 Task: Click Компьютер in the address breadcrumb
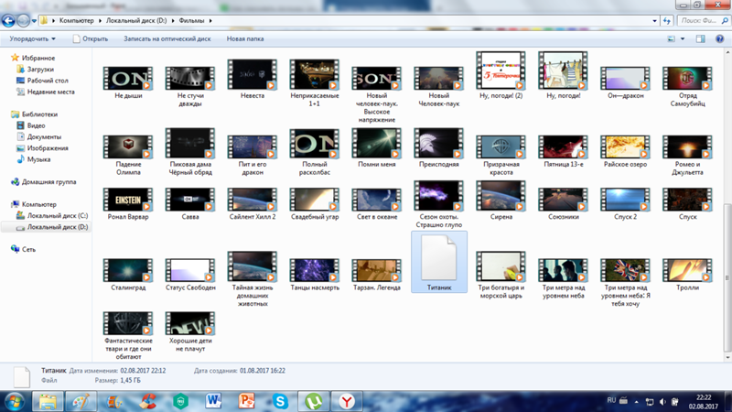[77, 20]
